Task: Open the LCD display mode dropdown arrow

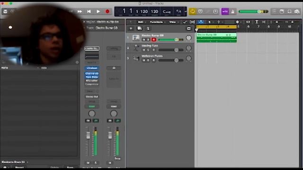Action: click(186, 11)
